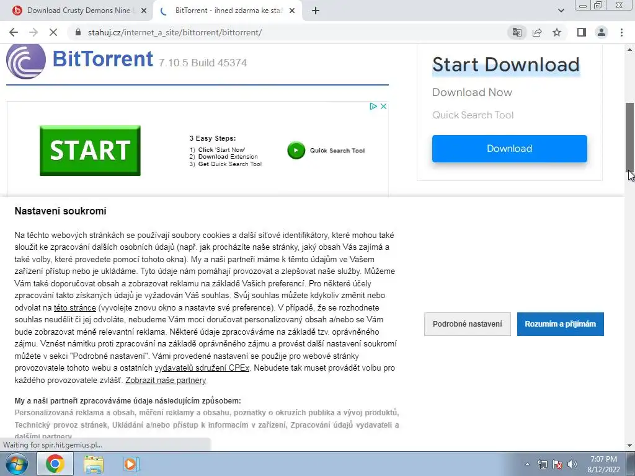635x476 pixels.
Task: Click the Podrobné nastavení button
Action: 468,324
